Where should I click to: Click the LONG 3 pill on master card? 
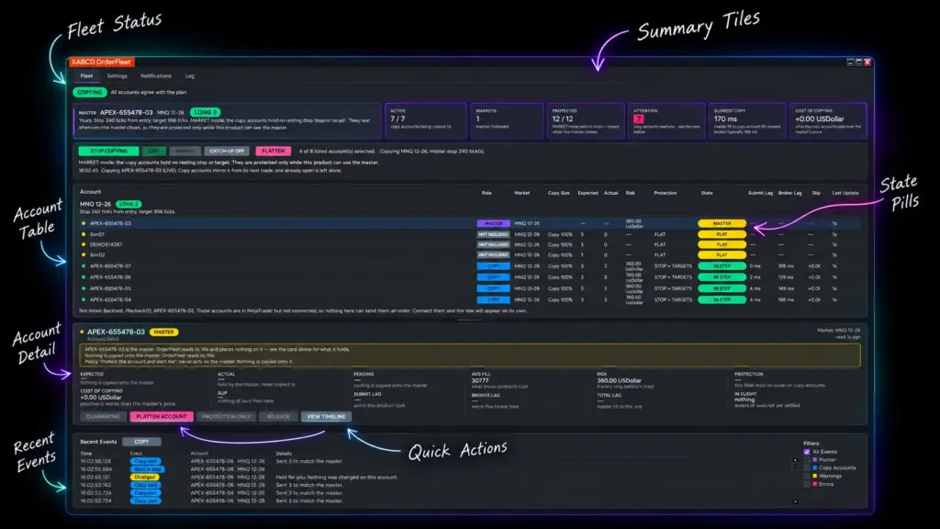[x=206, y=112]
